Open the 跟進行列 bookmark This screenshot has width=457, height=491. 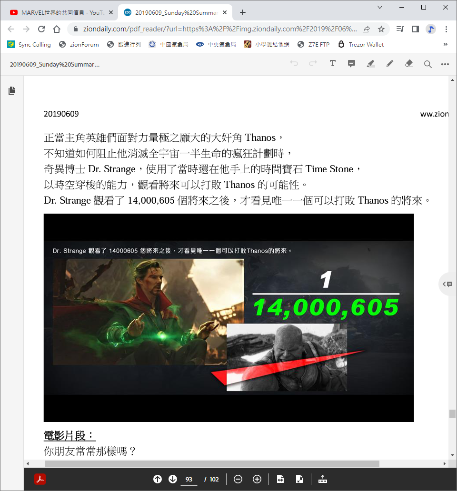click(124, 44)
